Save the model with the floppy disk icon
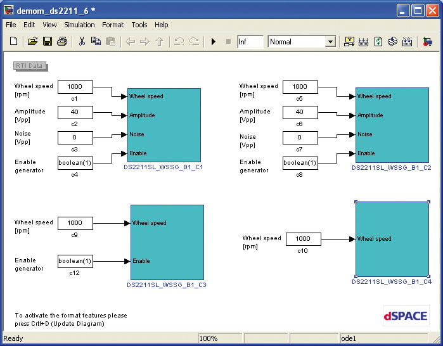Screen dimensions: 443x346 coord(47,42)
